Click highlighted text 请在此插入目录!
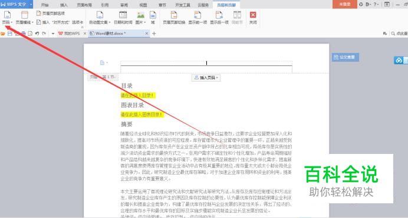This screenshot has height=218, width=408. [x=137, y=95]
